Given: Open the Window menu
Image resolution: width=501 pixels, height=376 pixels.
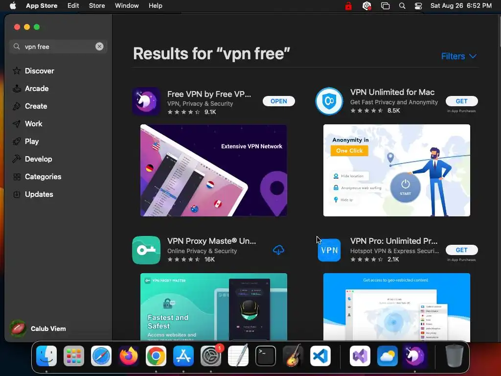Looking at the screenshot, I should 127,6.
